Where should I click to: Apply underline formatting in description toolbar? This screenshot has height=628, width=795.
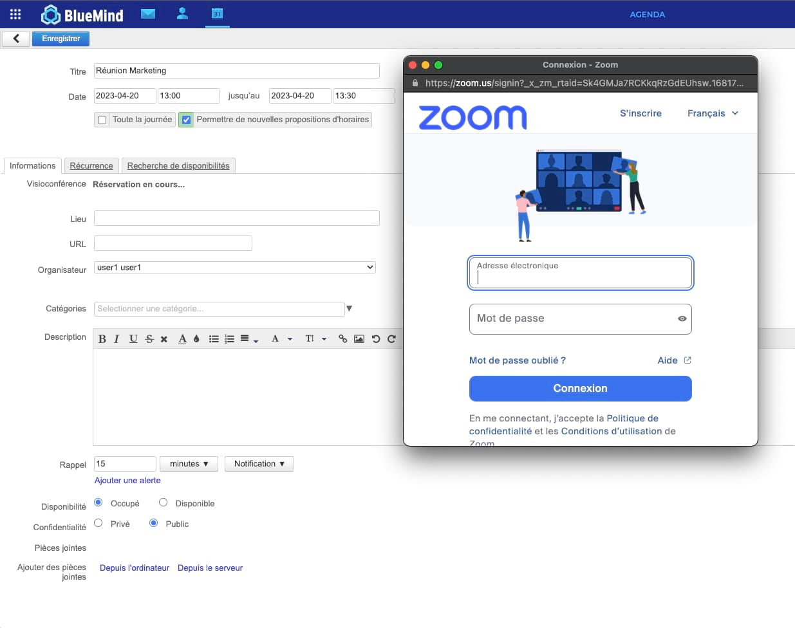click(x=133, y=339)
